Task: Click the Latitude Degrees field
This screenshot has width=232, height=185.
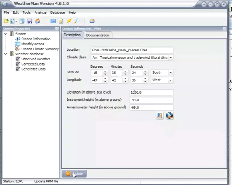Action: (x=97, y=73)
